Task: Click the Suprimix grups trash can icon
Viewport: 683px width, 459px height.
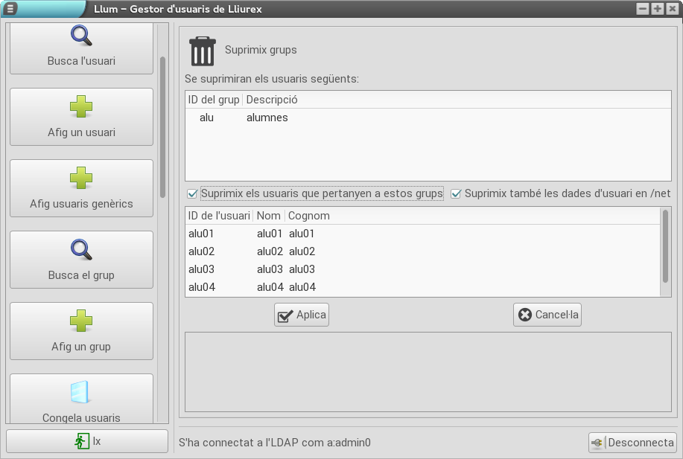Action: tap(202, 51)
